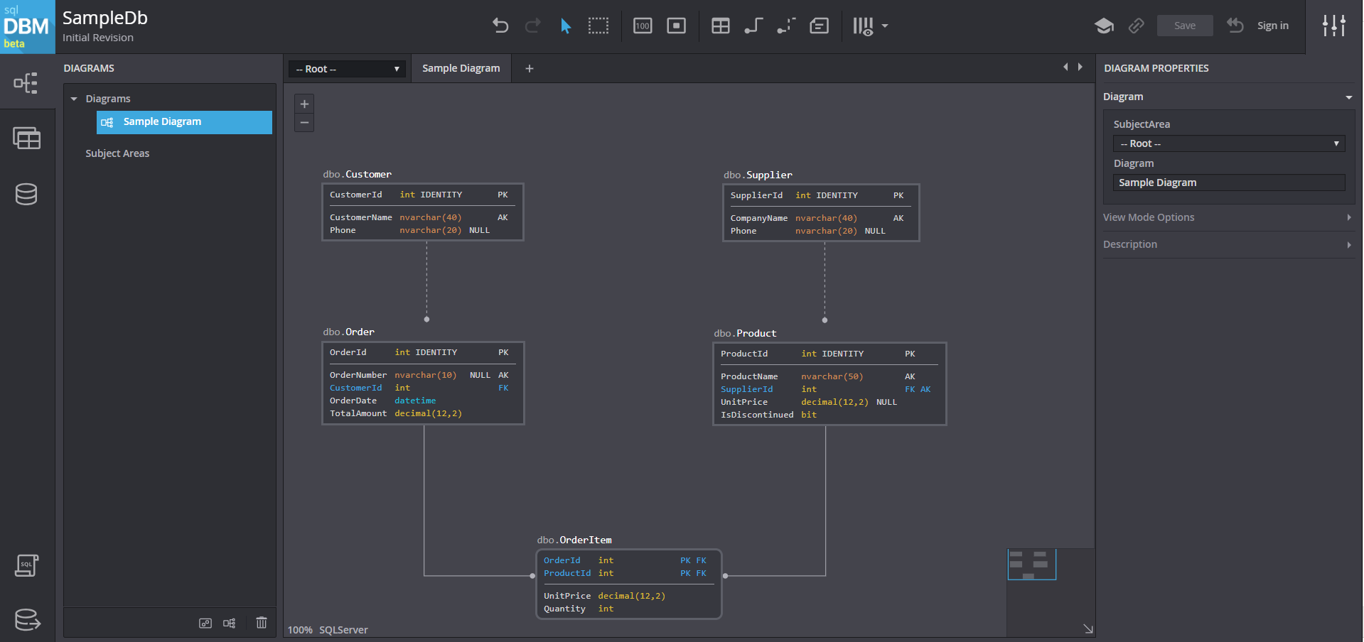Expand View Mode Options section
This screenshot has height=642, width=1364.
pyautogui.click(x=1227, y=217)
